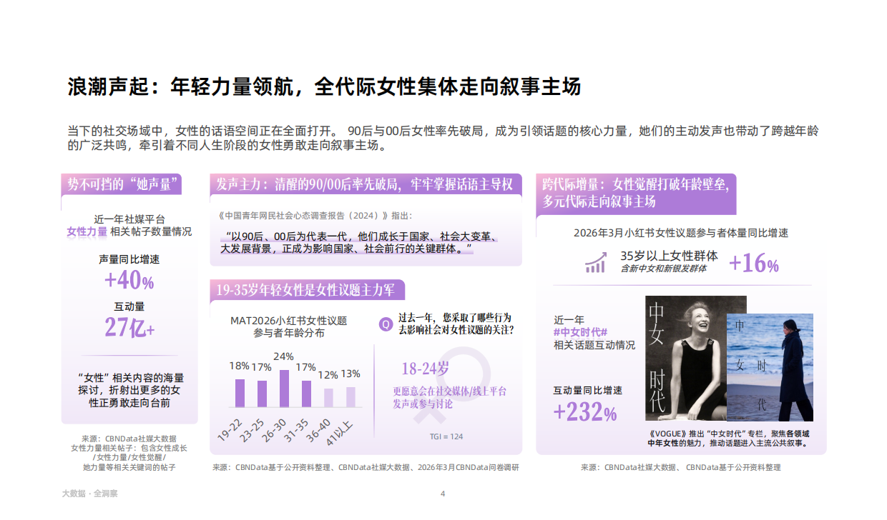This screenshot has width=887, height=520.
Task: Click the left source note 来源：CBNData社媒大数据
Action: click(x=129, y=439)
